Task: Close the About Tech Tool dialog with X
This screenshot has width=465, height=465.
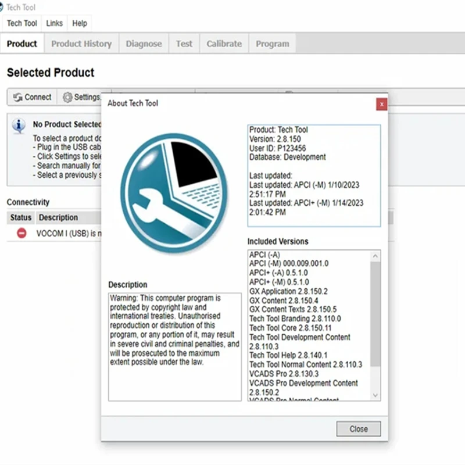Action: point(382,104)
